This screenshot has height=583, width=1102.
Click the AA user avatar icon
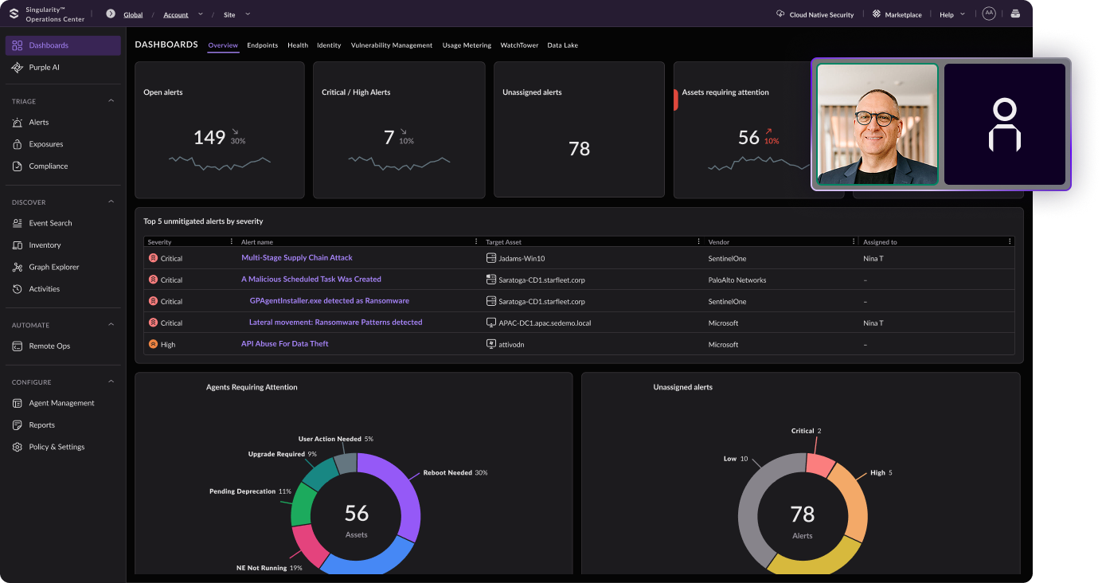tap(988, 14)
